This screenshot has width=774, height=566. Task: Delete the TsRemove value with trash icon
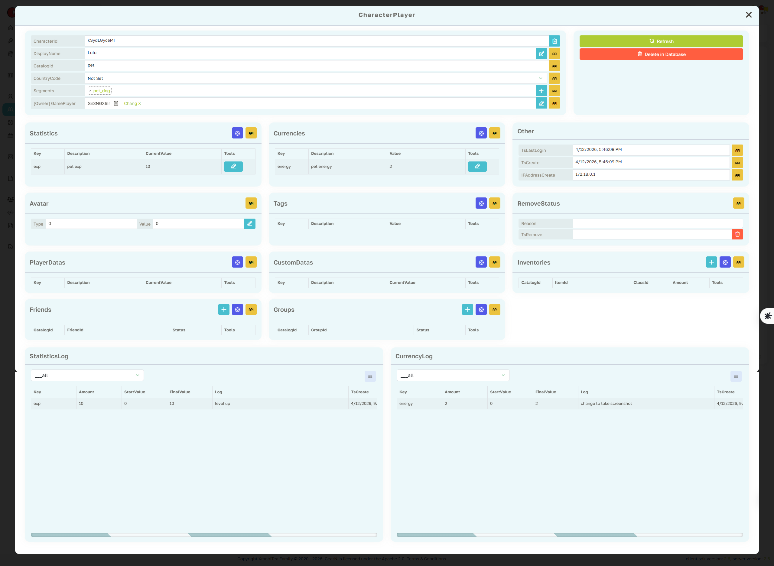point(737,234)
